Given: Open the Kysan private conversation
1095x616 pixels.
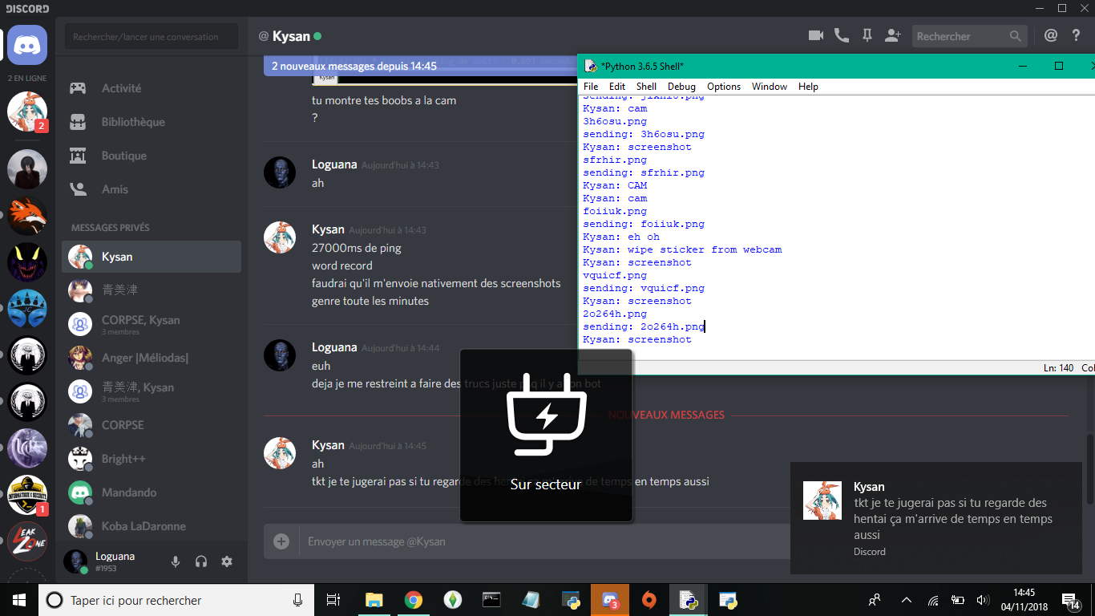Looking at the screenshot, I should (152, 257).
